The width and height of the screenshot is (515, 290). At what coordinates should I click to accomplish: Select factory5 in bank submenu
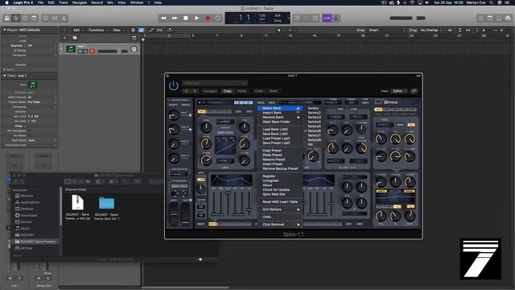[314, 126]
